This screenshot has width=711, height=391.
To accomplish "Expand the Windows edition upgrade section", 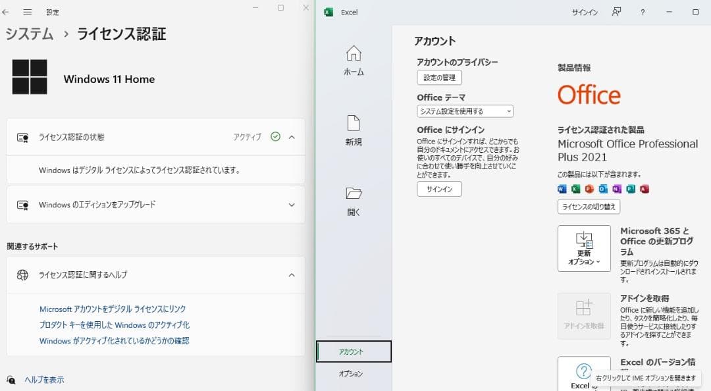I will (x=292, y=205).
